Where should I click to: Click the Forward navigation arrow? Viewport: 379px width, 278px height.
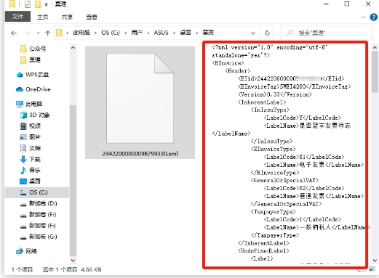click(x=28, y=33)
